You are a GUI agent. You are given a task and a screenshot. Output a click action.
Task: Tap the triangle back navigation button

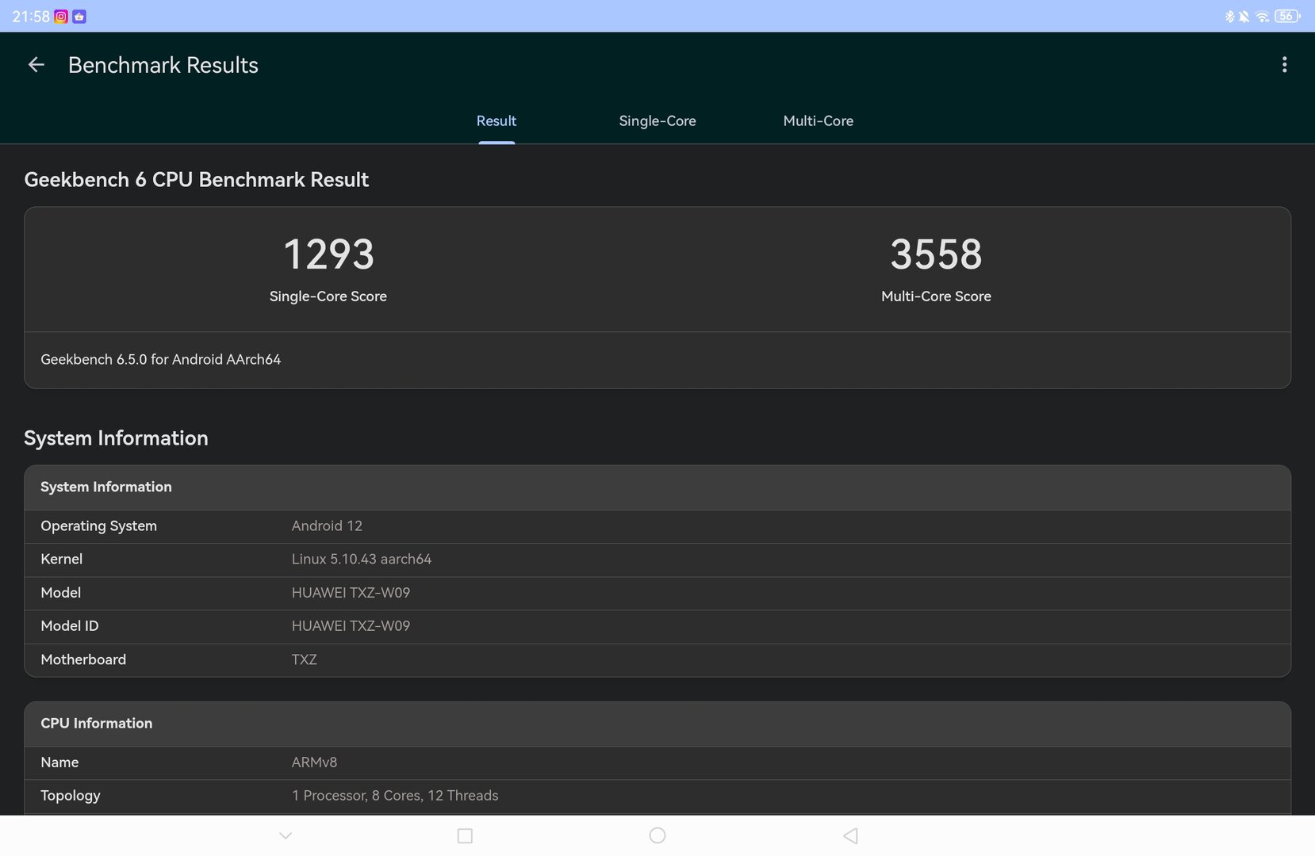click(850, 835)
